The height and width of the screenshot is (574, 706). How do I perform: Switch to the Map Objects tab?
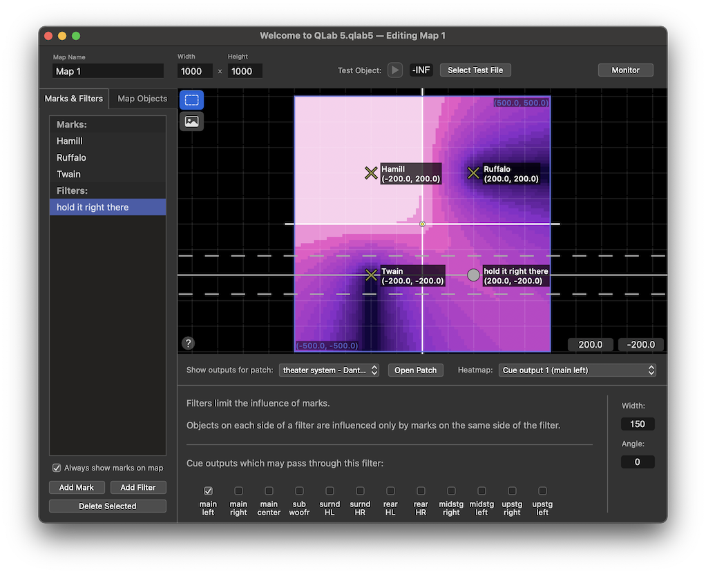click(142, 99)
